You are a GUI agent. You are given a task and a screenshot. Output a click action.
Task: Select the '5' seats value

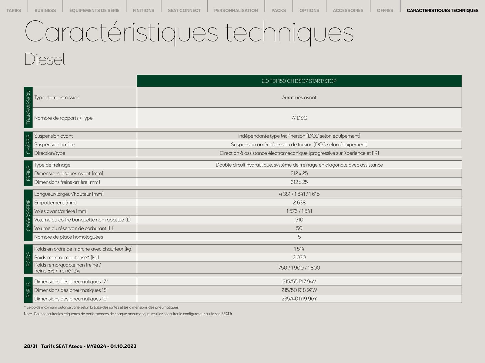click(x=299, y=237)
